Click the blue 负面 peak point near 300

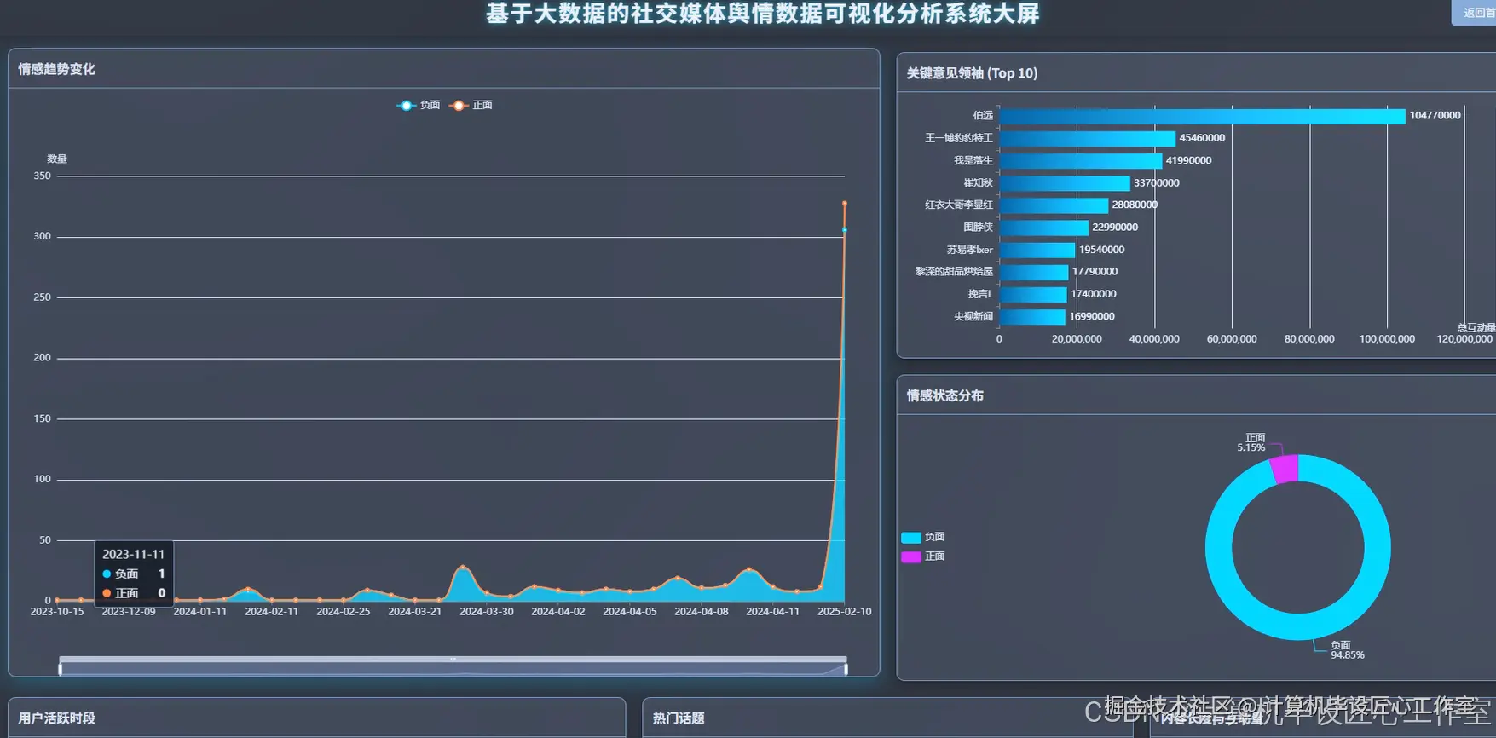point(845,230)
